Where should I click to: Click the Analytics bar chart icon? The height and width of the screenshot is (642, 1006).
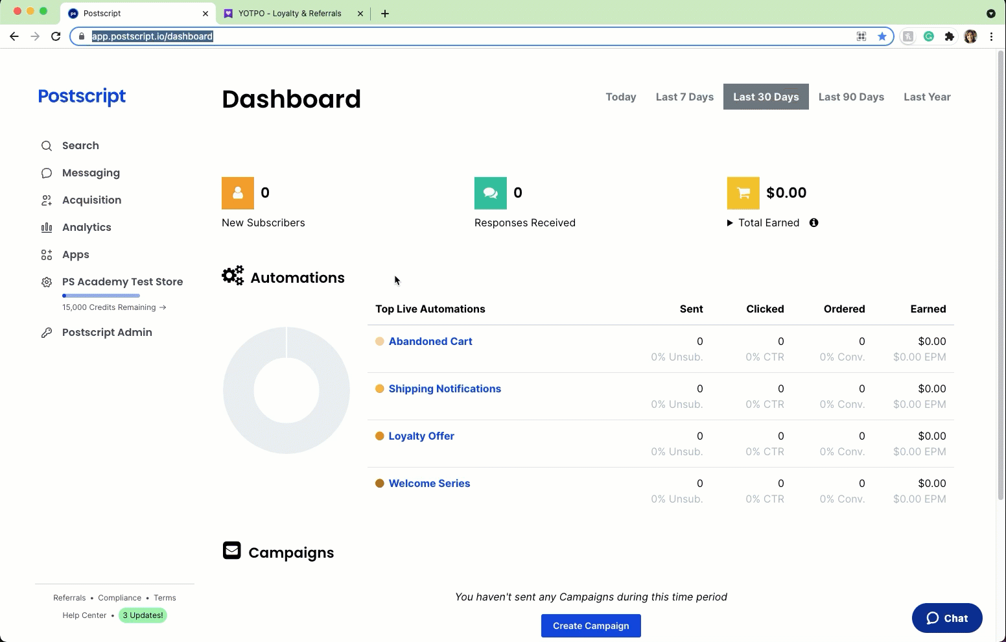coord(47,228)
